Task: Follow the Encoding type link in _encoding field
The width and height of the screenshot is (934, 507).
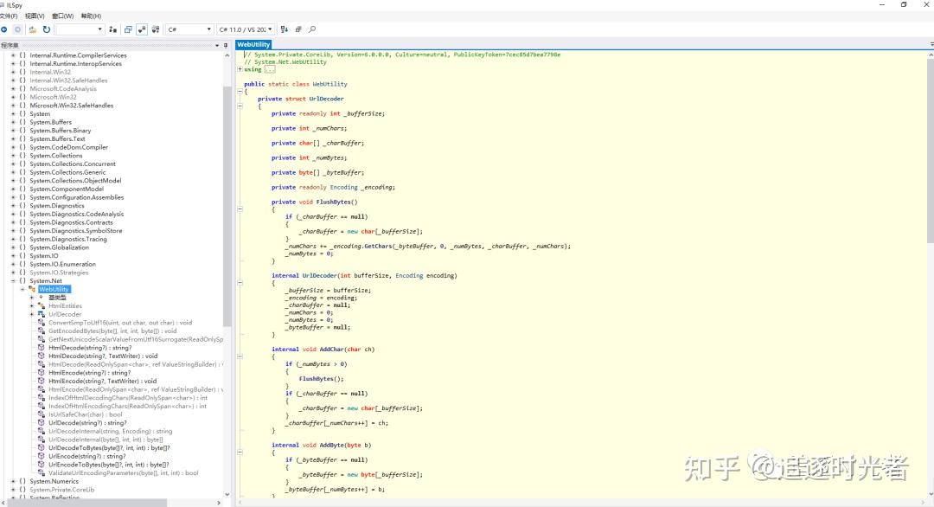Action: [343, 187]
